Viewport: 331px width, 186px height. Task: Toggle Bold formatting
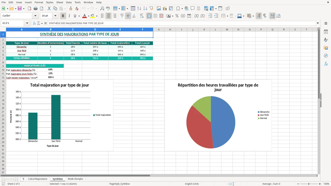63,16
